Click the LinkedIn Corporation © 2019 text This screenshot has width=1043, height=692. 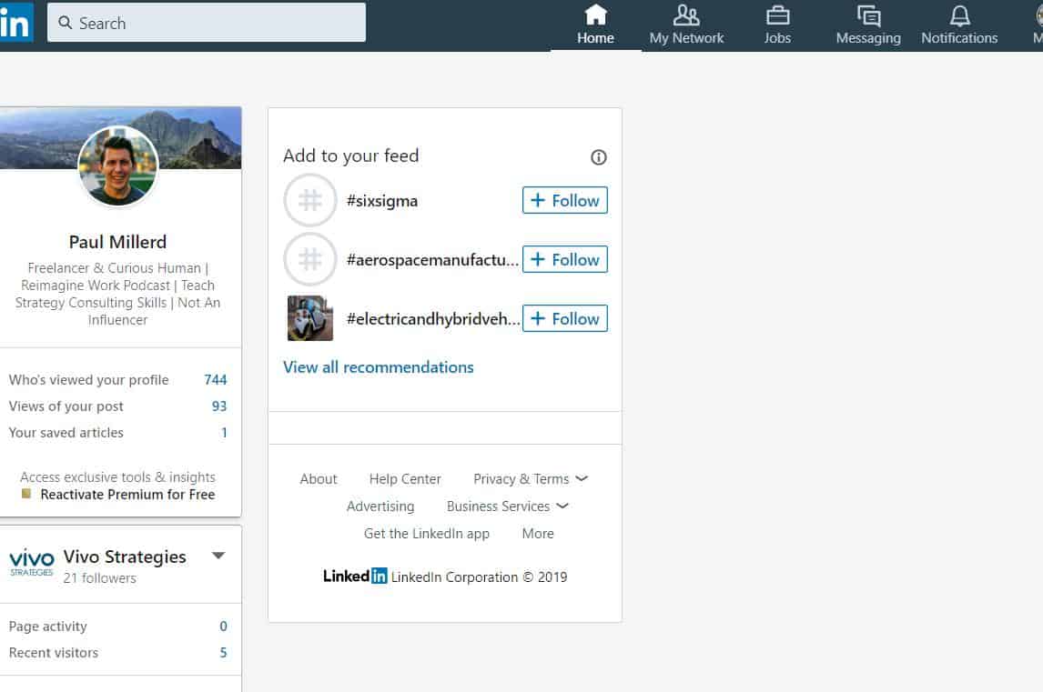pyautogui.click(x=479, y=577)
